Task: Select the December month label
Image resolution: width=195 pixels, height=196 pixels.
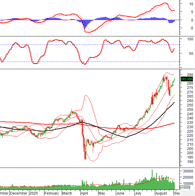Action: click(x=19, y=193)
